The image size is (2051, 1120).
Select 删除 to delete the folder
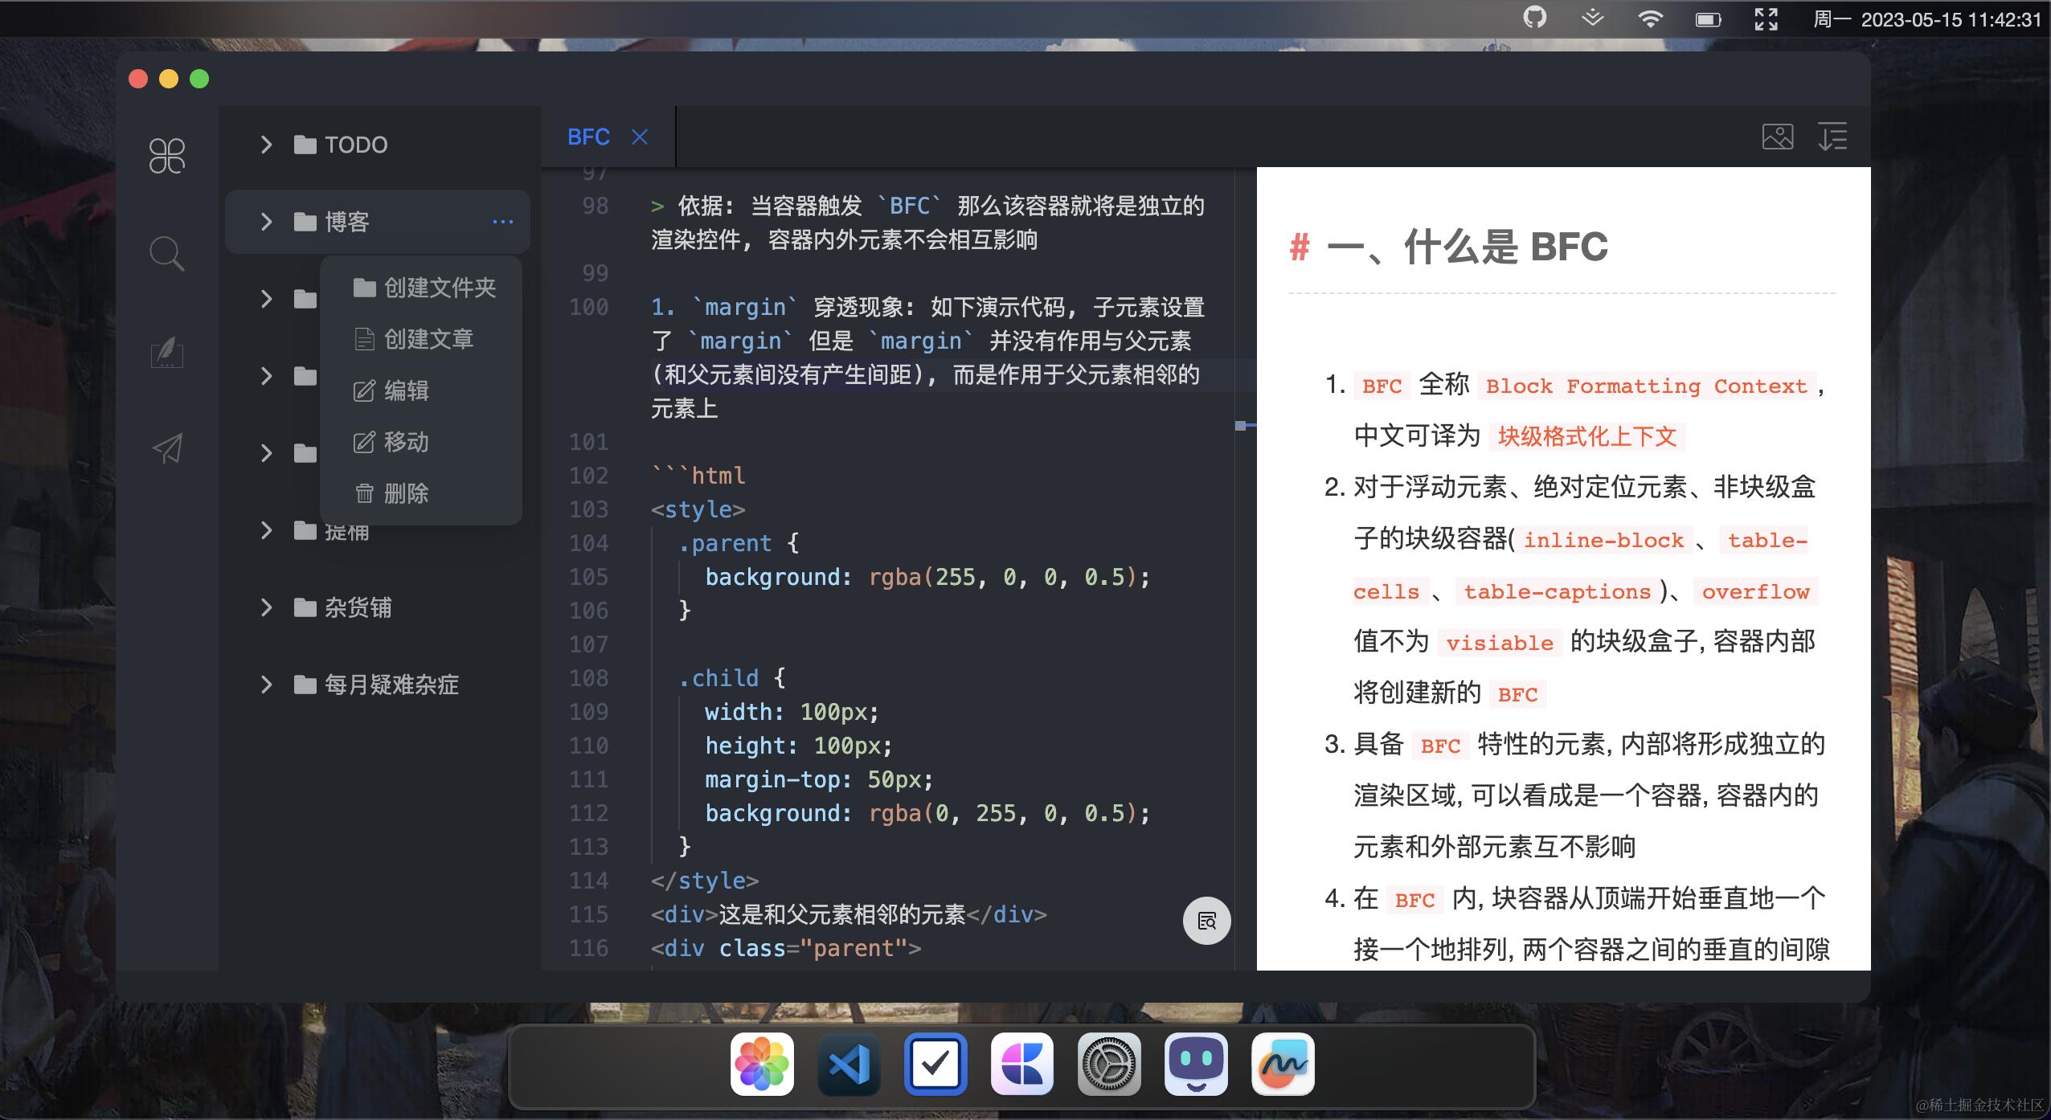pos(406,493)
